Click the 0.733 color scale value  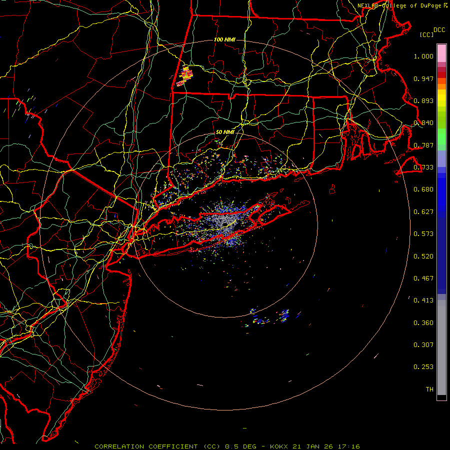(423, 167)
